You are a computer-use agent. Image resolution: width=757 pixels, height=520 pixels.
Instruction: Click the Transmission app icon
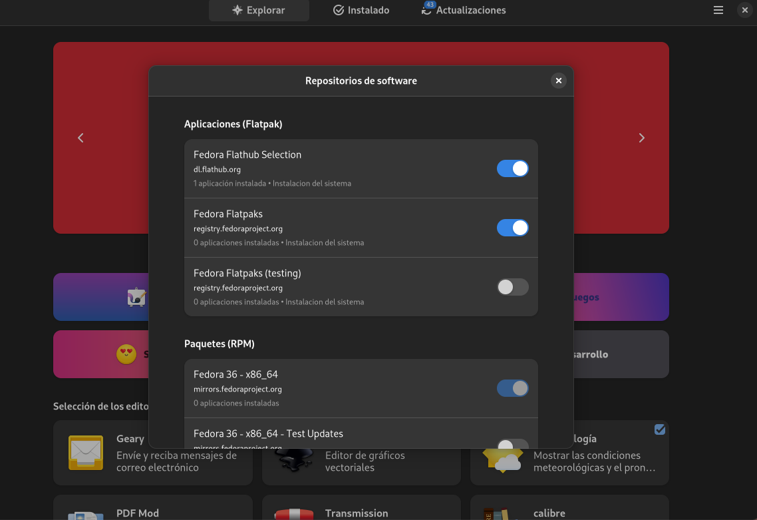(294, 513)
